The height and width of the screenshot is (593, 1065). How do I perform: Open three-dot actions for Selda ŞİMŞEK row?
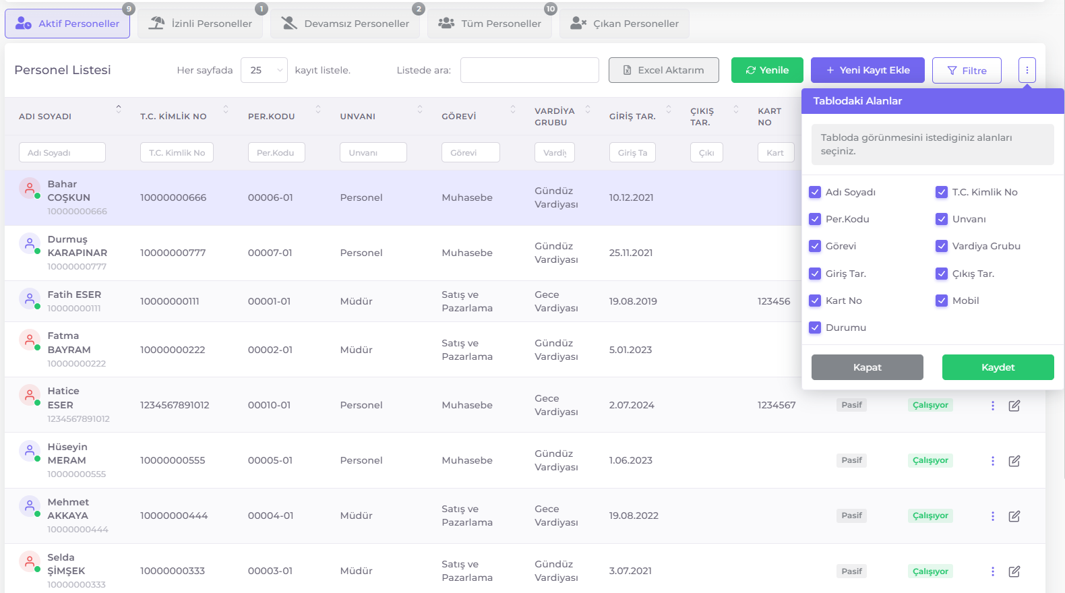pos(993,571)
